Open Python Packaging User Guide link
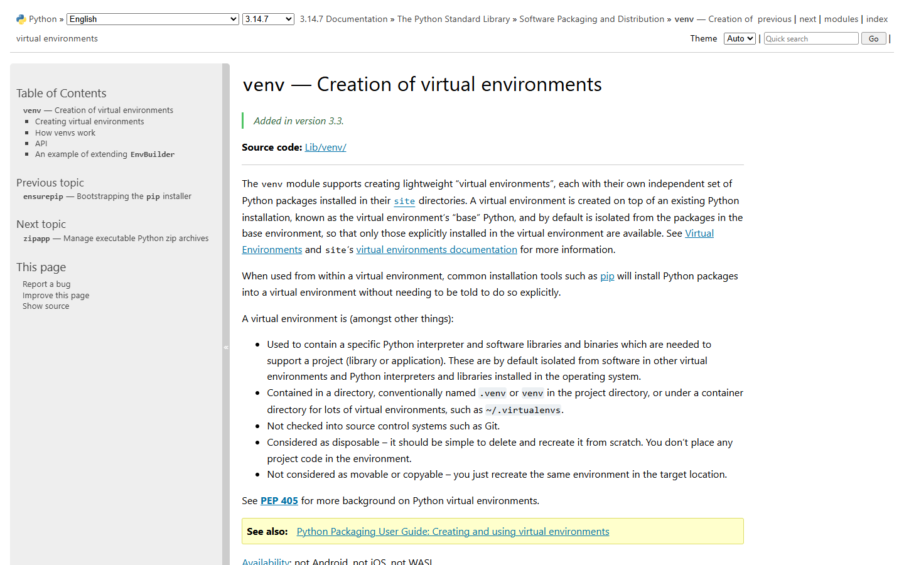This screenshot has width=904, height=565. coord(453,532)
